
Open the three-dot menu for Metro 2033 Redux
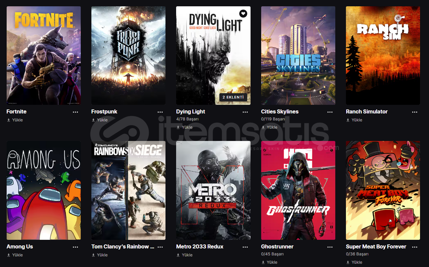[x=245, y=247]
